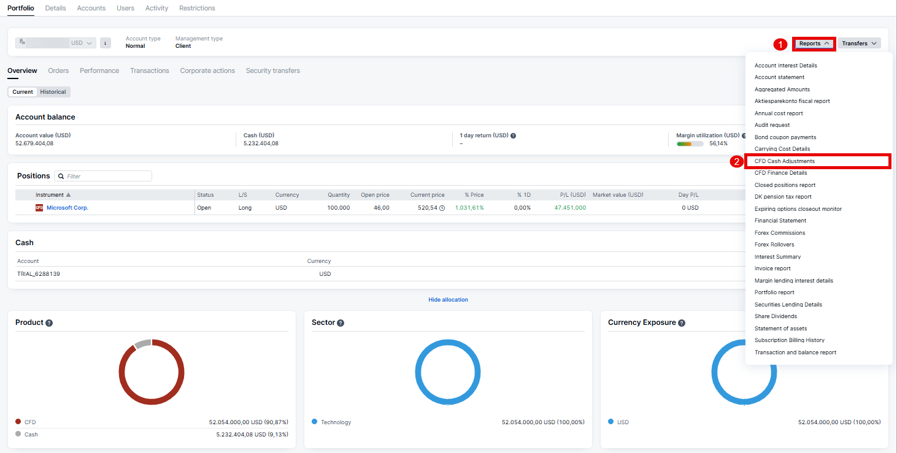897x453 pixels.
Task: Click the Sector help question mark icon
Action: pos(341,323)
